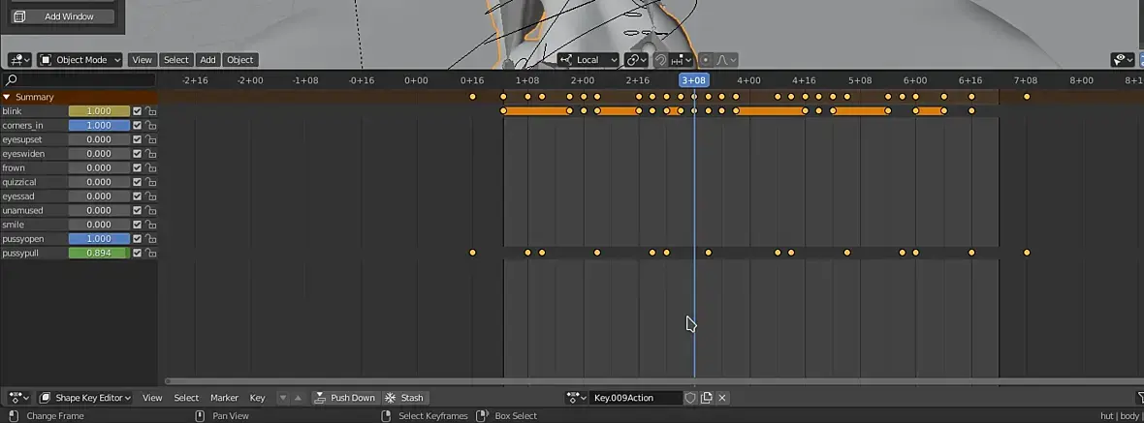The width and height of the screenshot is (1144, 423).
Task: Toggle the eyeswiden channel checkbox
Action: pyautogui.click(x=137, y=154)
